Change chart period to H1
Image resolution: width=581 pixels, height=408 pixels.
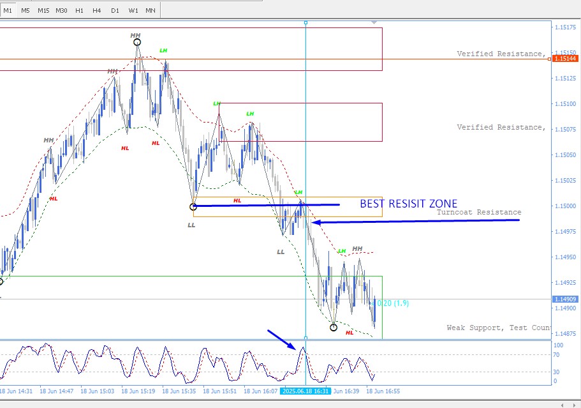click(79, 11)
